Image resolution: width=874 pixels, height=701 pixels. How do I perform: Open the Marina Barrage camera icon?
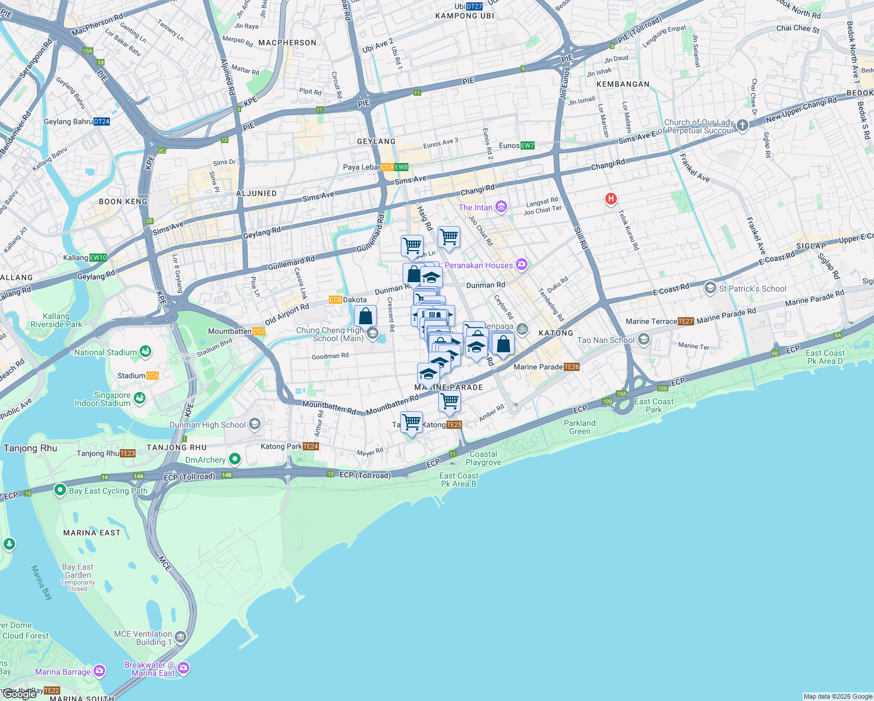tap(99, 671)
